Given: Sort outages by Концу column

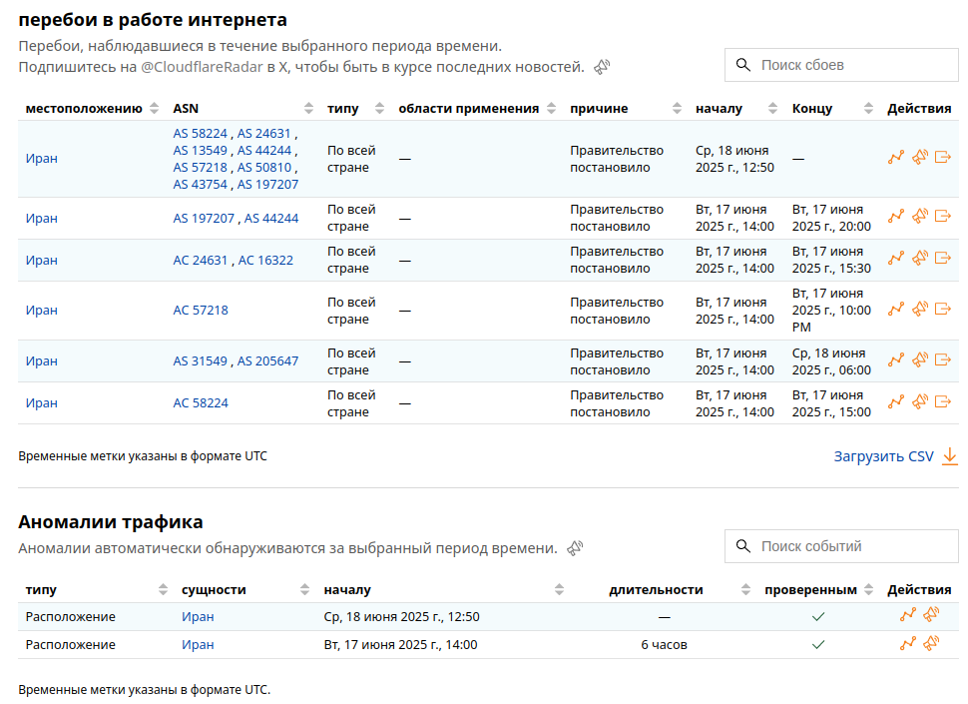Looking at the screenshot, I should (868, 109).
